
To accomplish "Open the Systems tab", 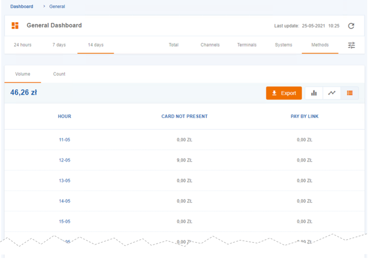I will 283,45.
